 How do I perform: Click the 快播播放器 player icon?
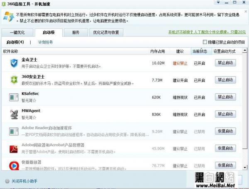click(14, 165)
